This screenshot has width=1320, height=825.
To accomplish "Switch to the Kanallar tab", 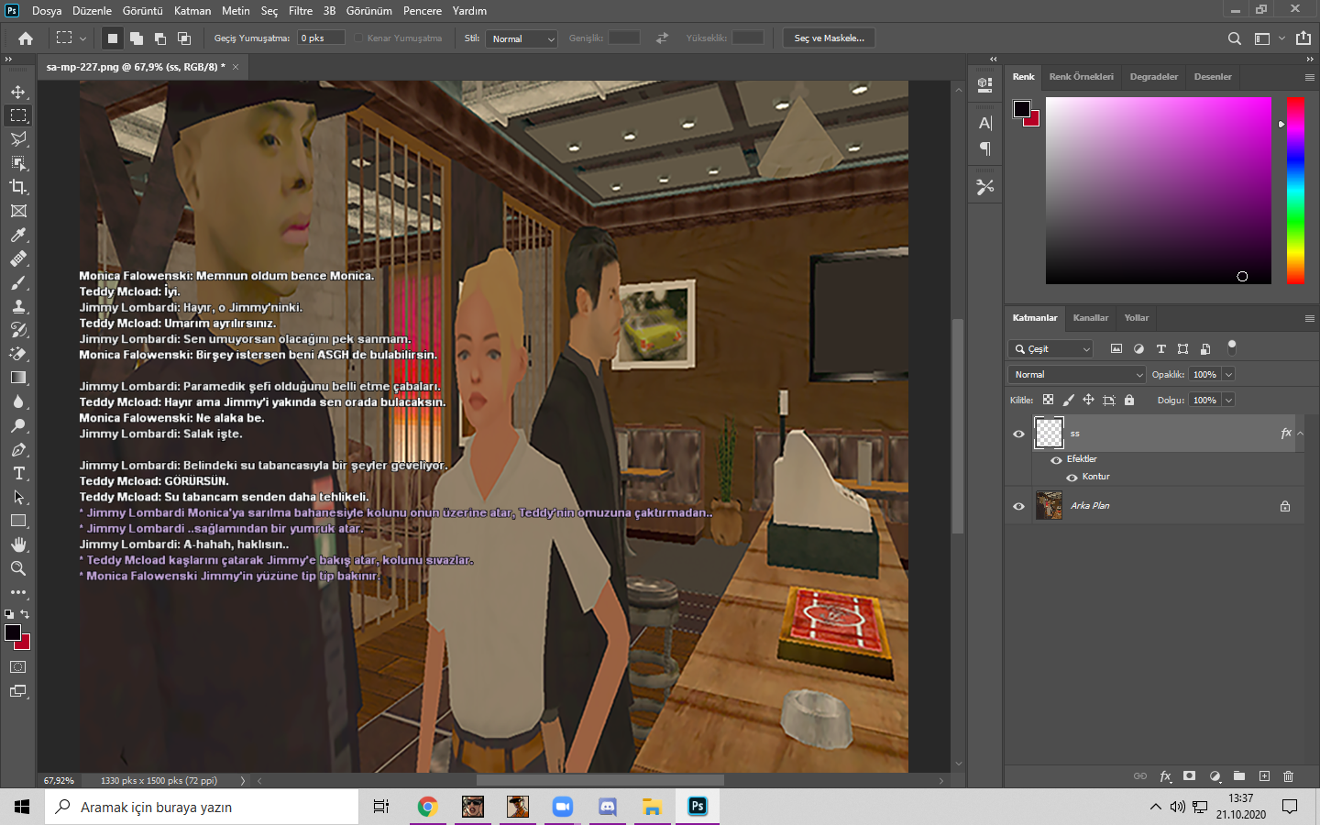I will 1091,318.
